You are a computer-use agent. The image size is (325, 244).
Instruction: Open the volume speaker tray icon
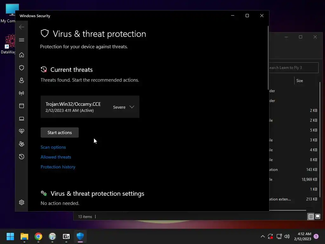coord(287,236)
